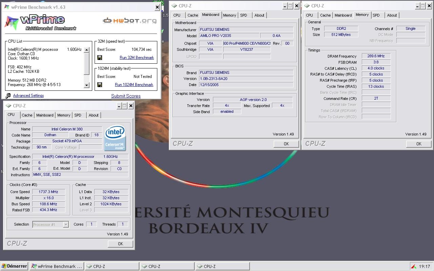Click the Rated FSB value 434.3 MHz
The width and height of the screenshot is (434, 271).
(x=48, y=210)
